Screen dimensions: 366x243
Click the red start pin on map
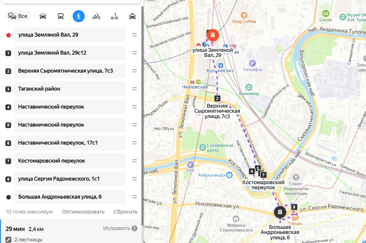pyautogui.click(x=213, y=36)
